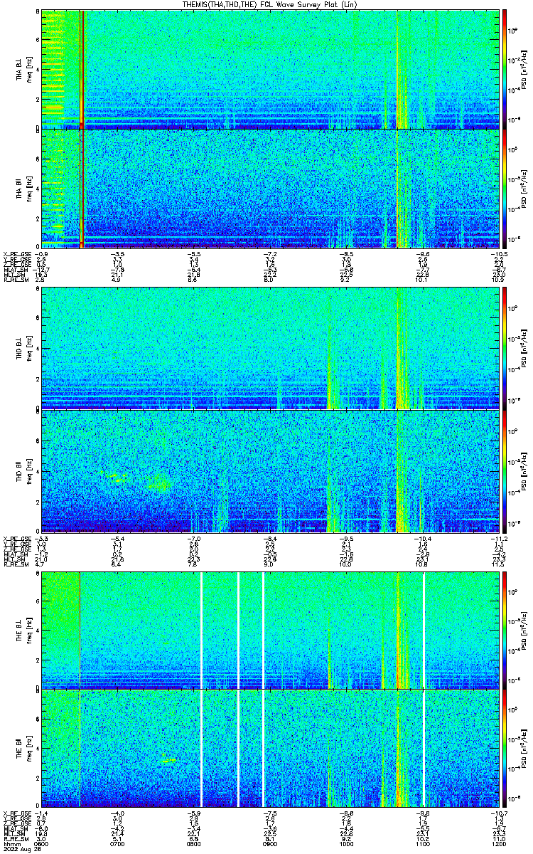Click the 0900 time tick label

point(271,843)
